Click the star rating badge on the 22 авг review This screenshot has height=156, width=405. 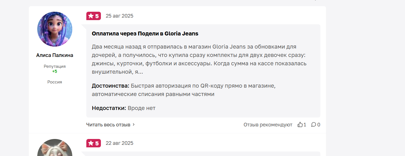[x=94, y=143]
